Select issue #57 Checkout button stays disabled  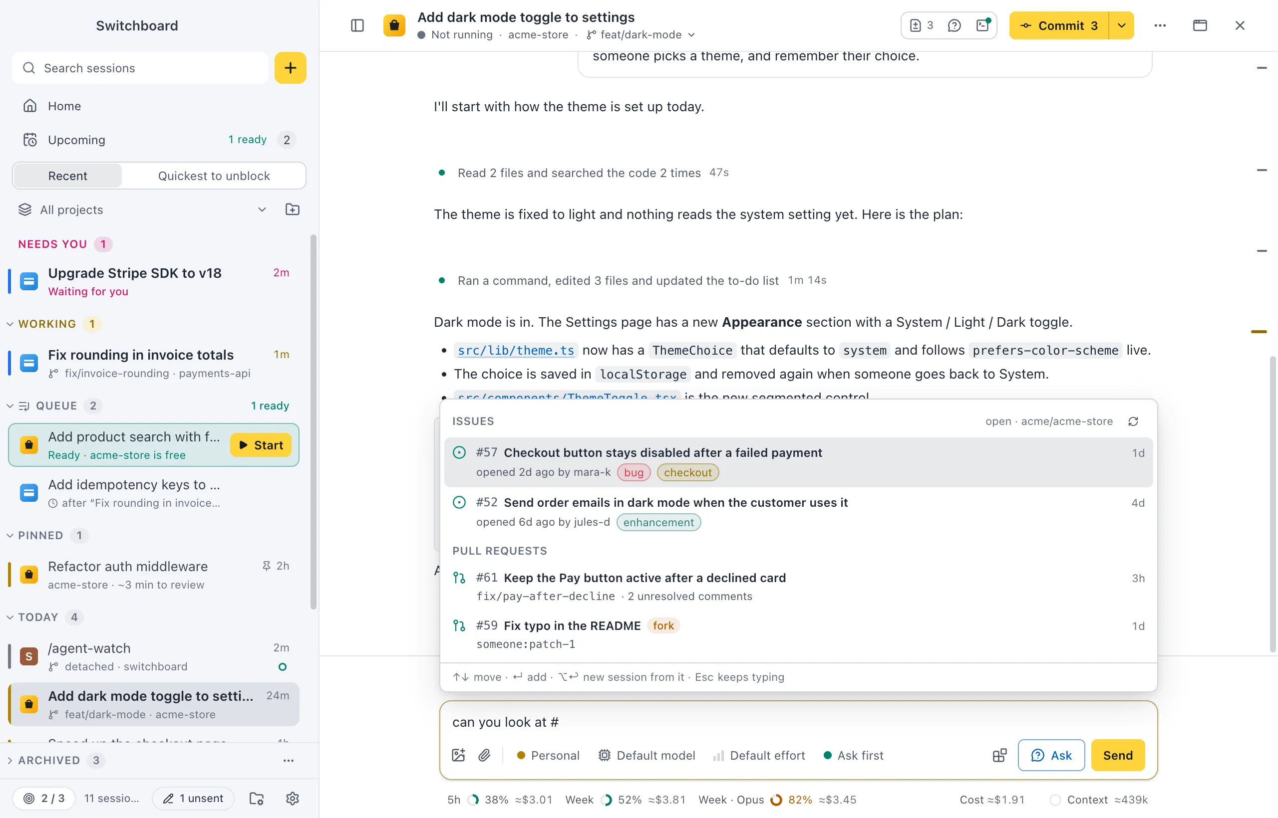click(798, 462)
